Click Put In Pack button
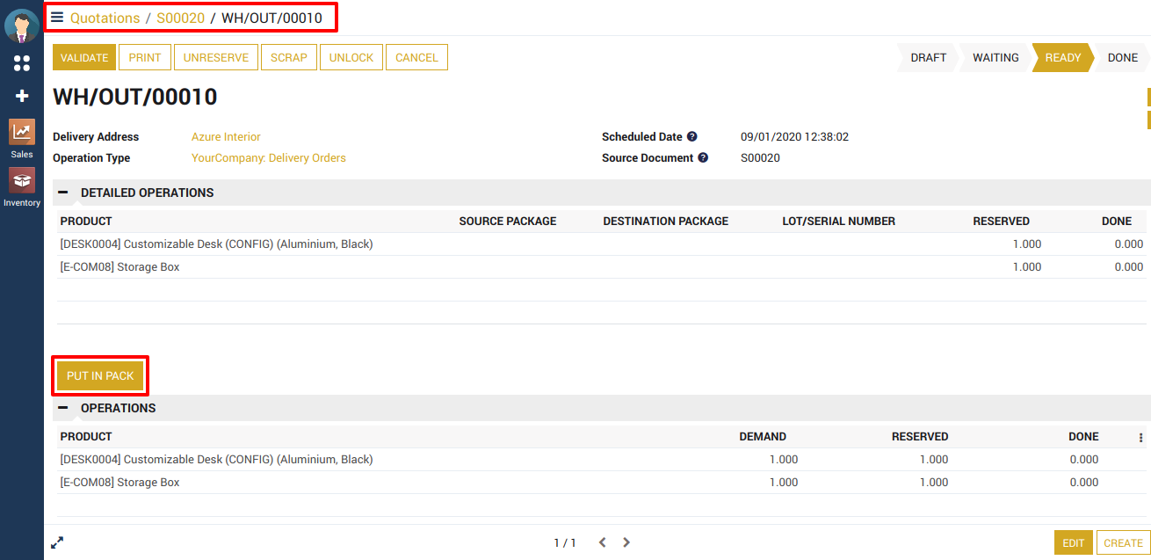Image resolution: width=1151 pixels, height=560 pixels. point(100,375)
